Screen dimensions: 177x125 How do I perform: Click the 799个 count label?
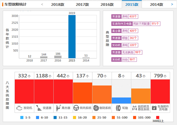(x=160, y=76)
